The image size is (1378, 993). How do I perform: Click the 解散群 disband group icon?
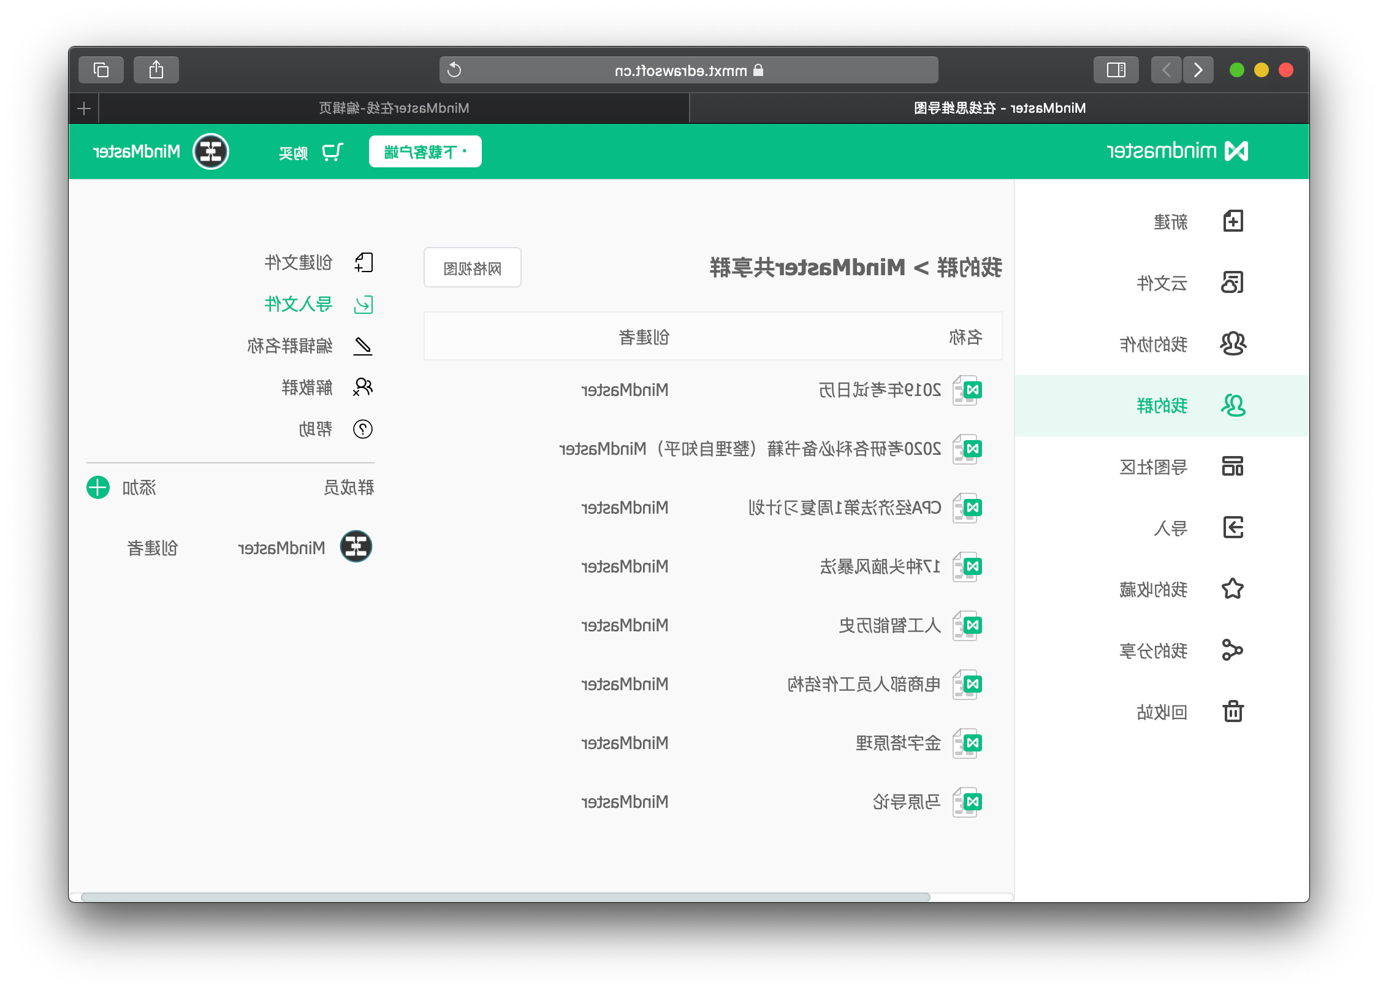[x=363, y=387]
